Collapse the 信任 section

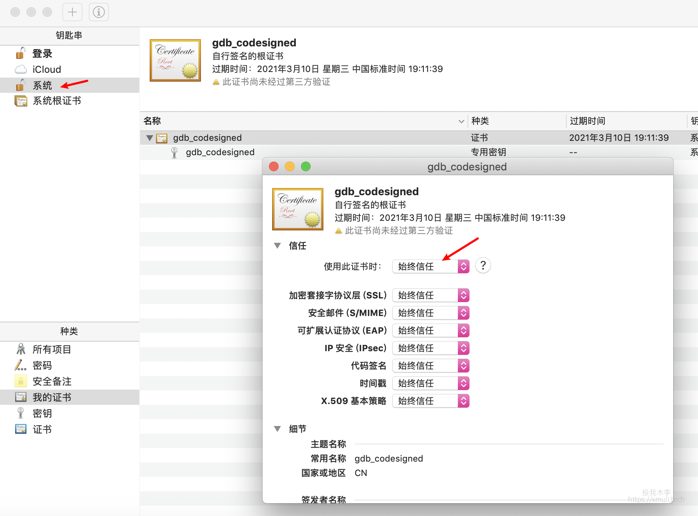(x=277, y=246)
